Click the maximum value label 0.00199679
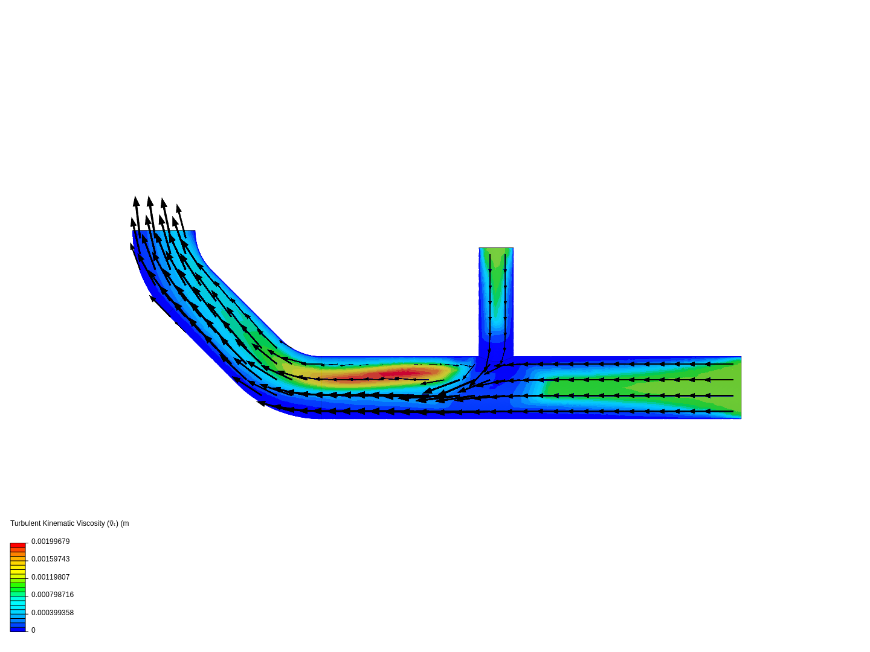Image resolution: width=870 pixels, height=652 pixels. coord(51,542)
